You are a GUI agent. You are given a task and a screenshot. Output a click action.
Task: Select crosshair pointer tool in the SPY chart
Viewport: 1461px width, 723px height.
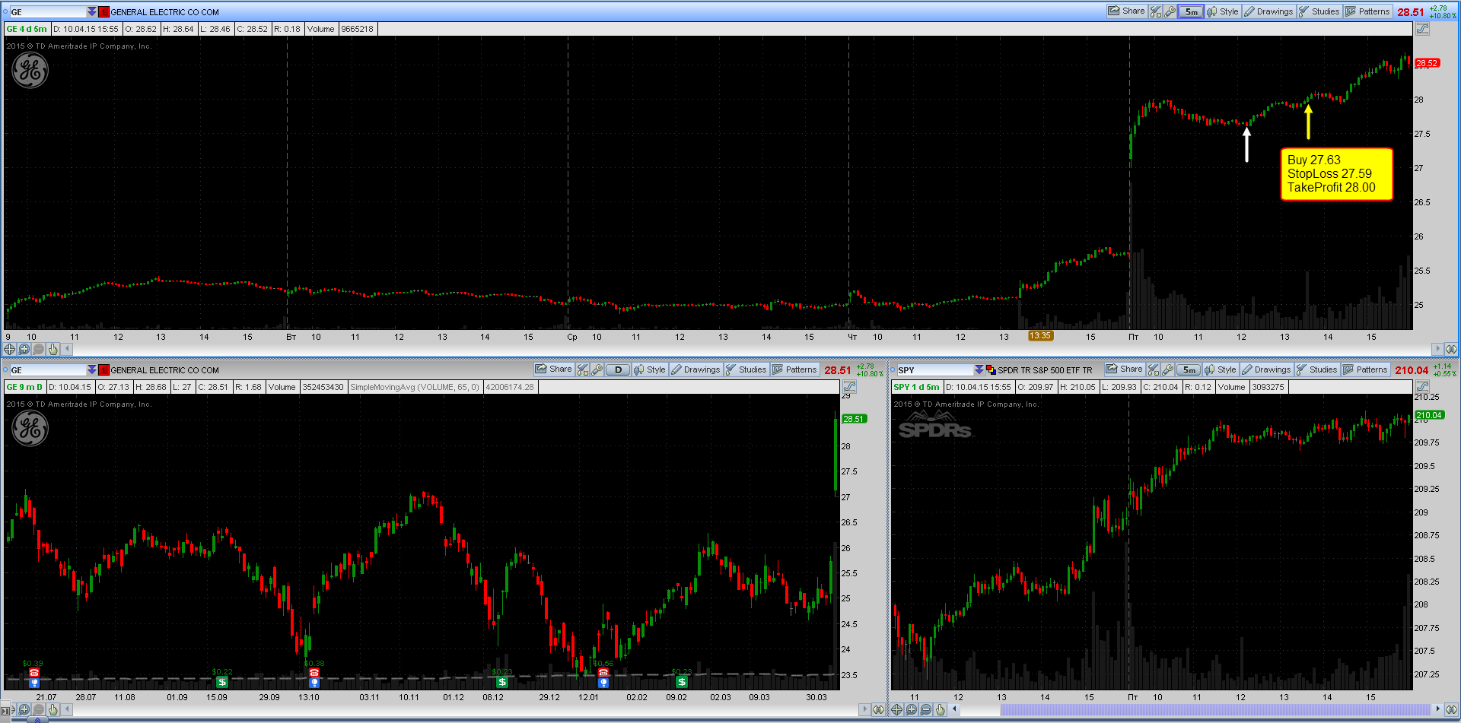point(897,709)
